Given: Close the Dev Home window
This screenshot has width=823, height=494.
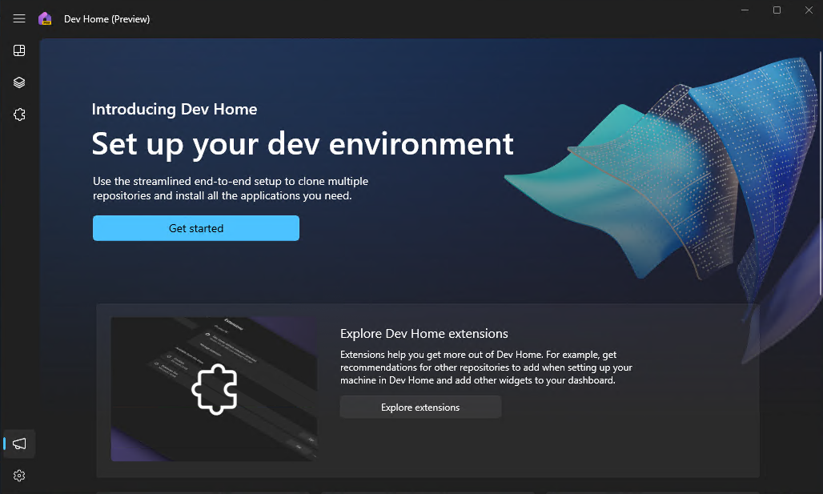Looking at the screenshot, I should 809,10.
